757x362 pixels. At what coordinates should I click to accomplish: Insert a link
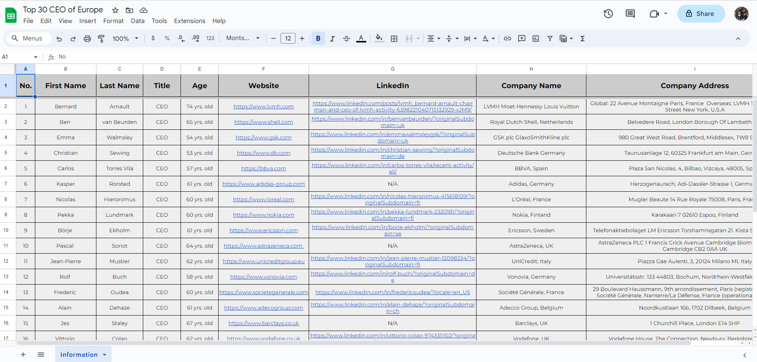507,39
